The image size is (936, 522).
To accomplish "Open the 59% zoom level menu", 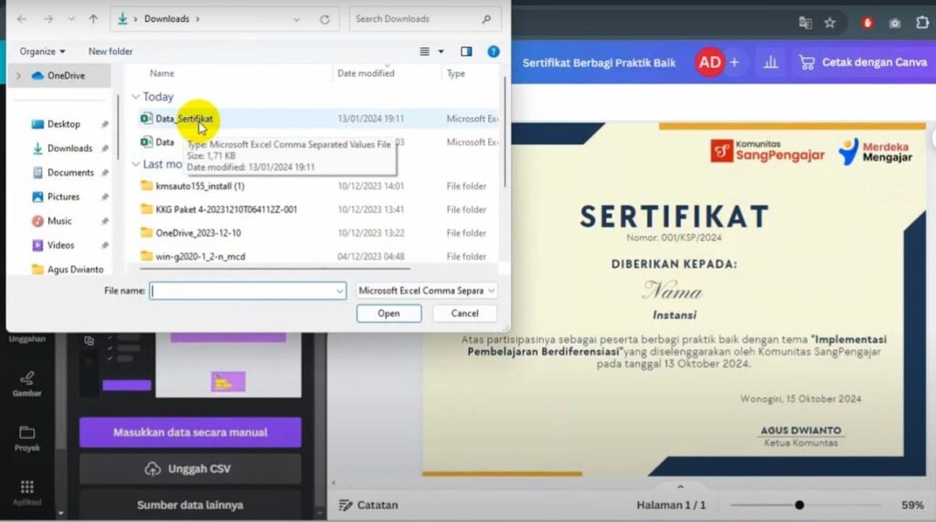I will (912, 506).
